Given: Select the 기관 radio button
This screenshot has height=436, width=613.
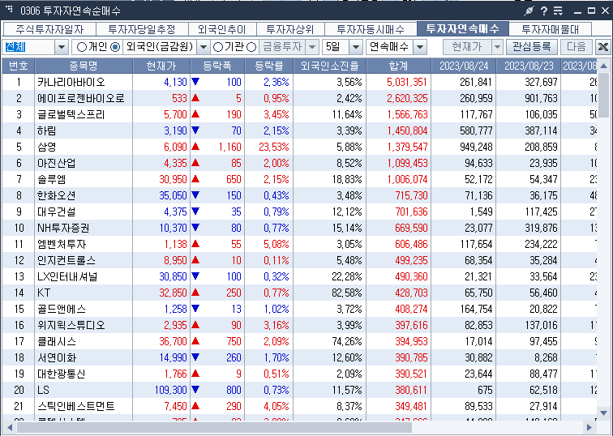Looking at the screenshot, I should coord(218,47).
